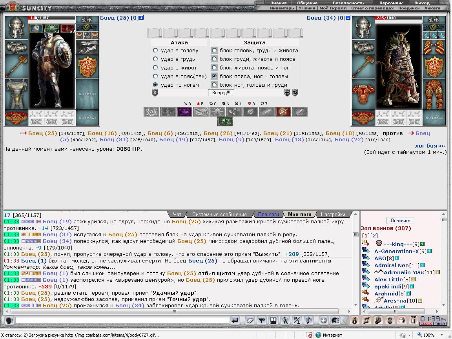Open player 'Alex Little' in the room list

388,279
